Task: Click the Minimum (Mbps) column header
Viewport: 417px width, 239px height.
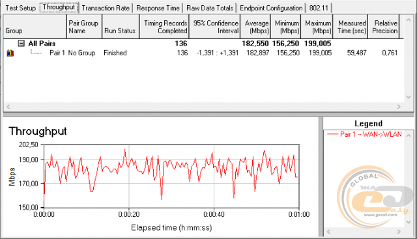Action: pos(285,27)
